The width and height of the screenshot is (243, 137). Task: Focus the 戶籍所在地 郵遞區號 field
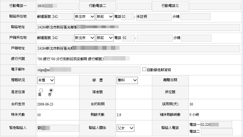(62, 38)
